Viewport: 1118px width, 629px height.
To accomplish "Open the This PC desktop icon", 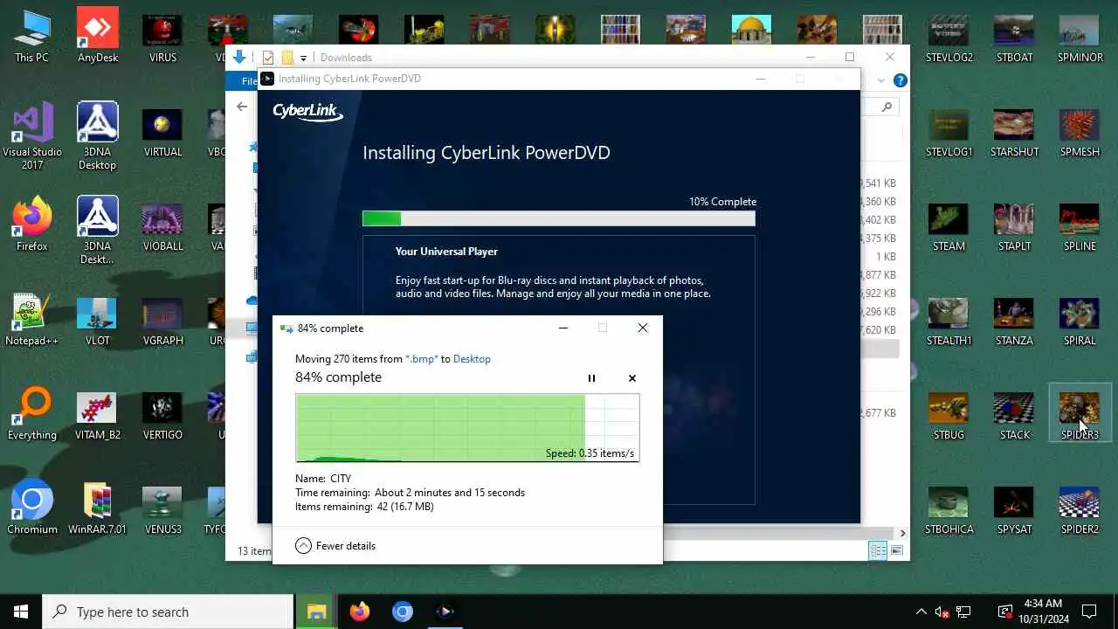I will 31,37.
